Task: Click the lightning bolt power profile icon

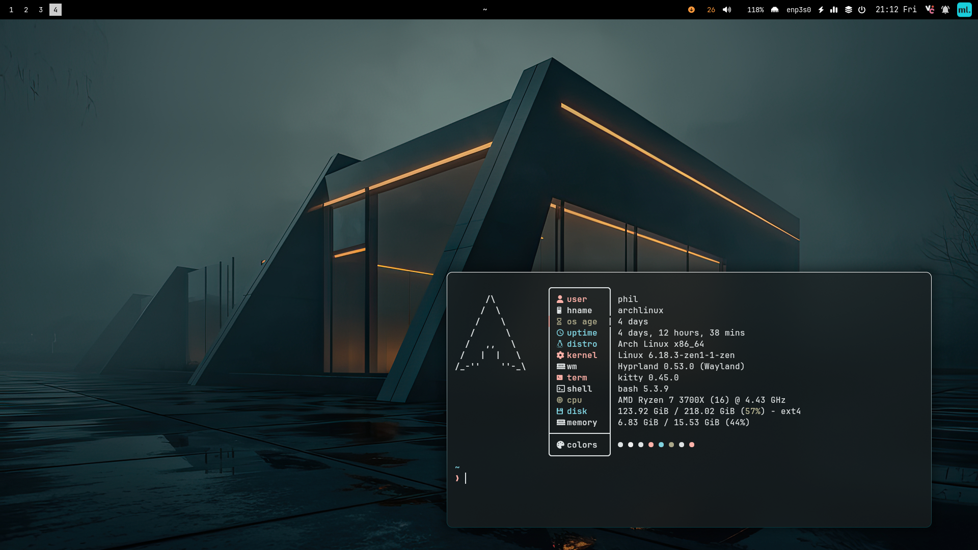Action: tap(821, 10)
